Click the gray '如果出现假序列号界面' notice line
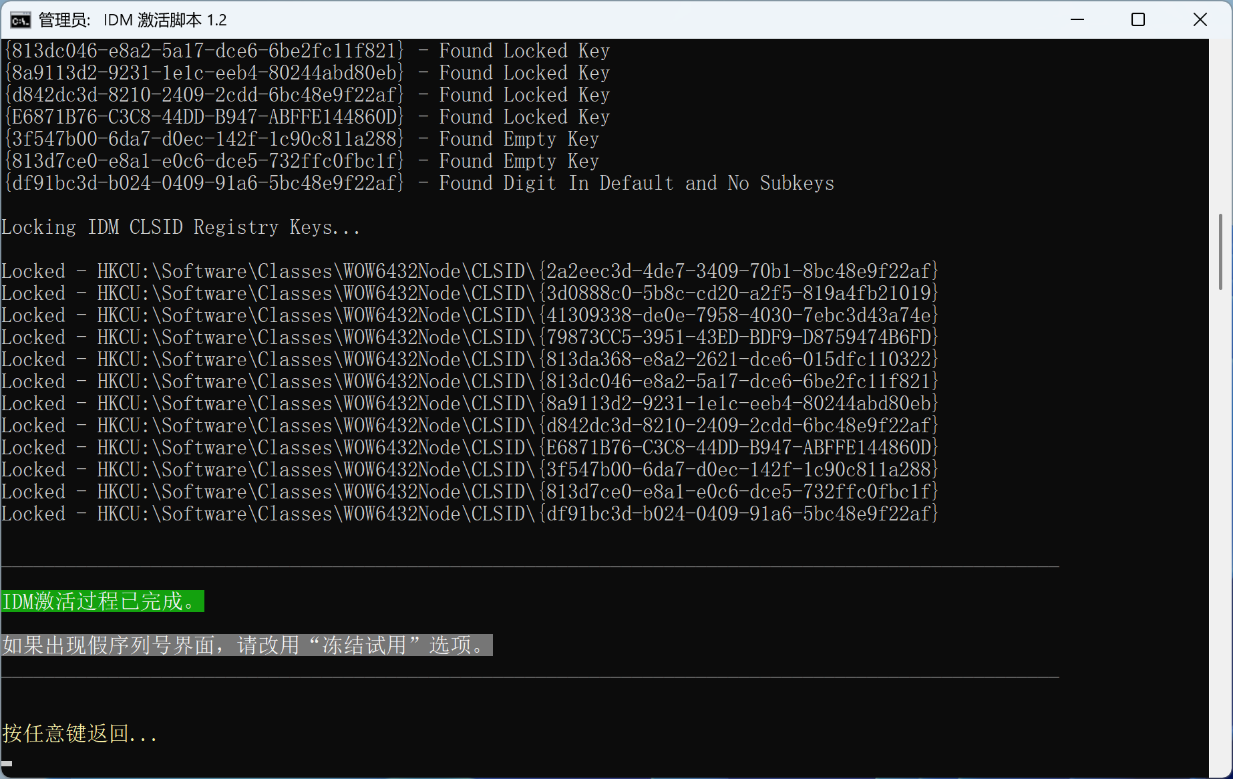1233x779 pixels. point(247,645)
